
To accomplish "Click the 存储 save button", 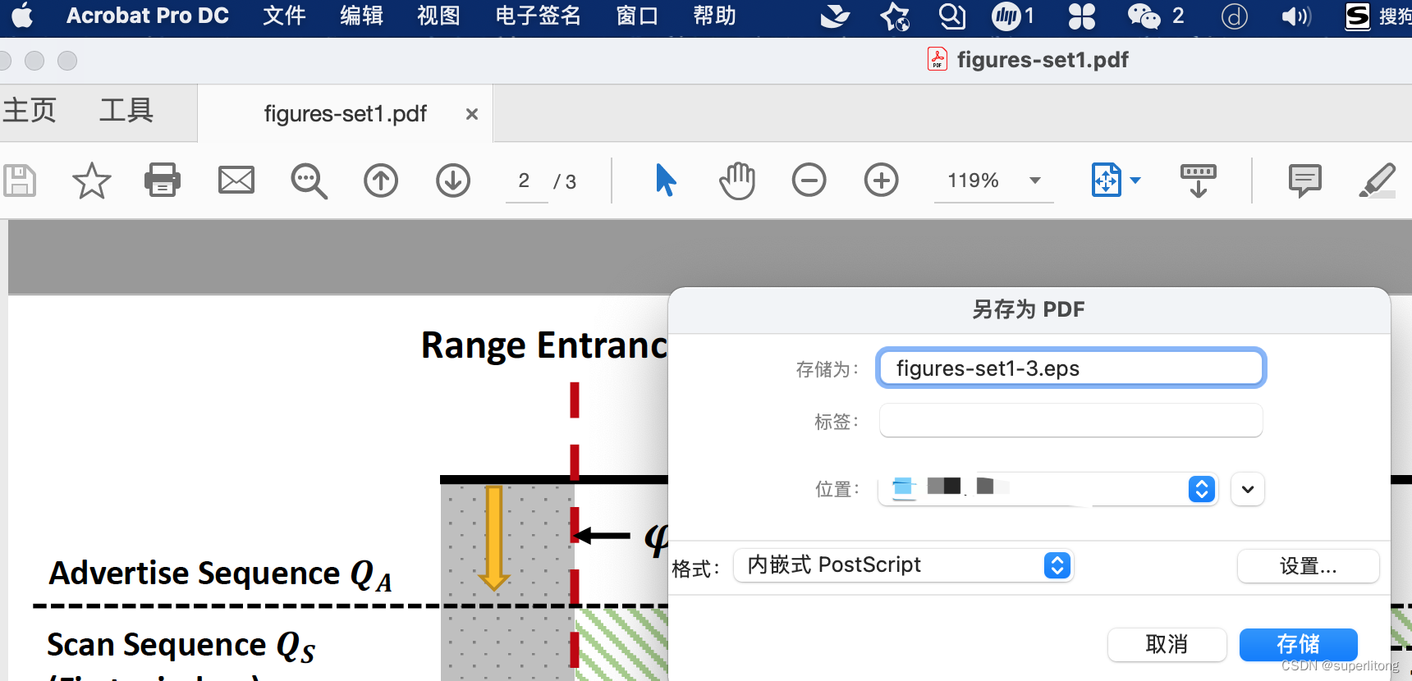I will pyautogui.click(x=1299, y=644).
